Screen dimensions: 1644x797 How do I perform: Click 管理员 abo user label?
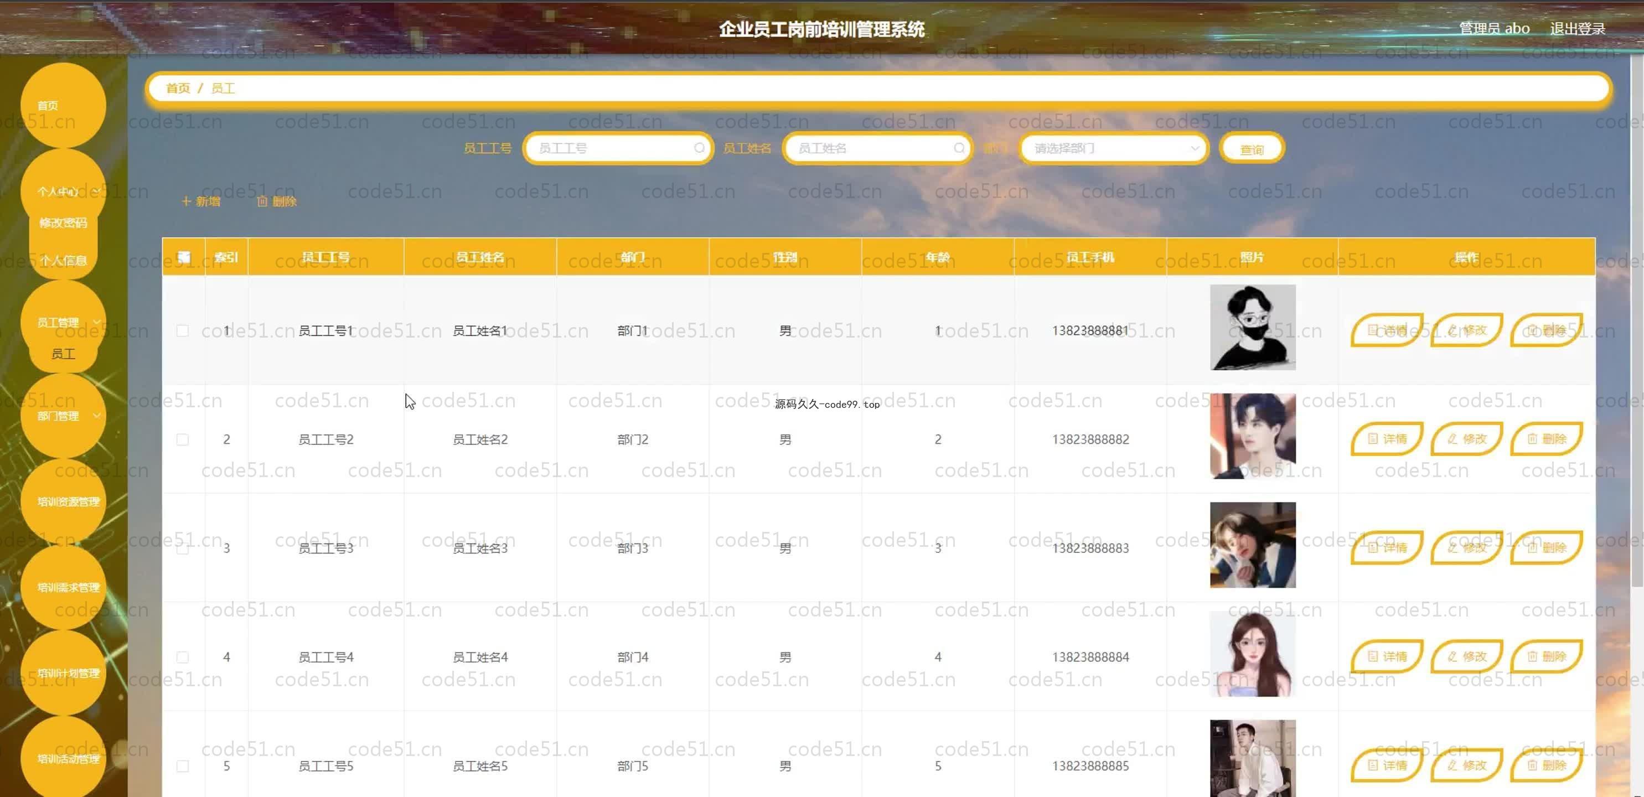1494,29
